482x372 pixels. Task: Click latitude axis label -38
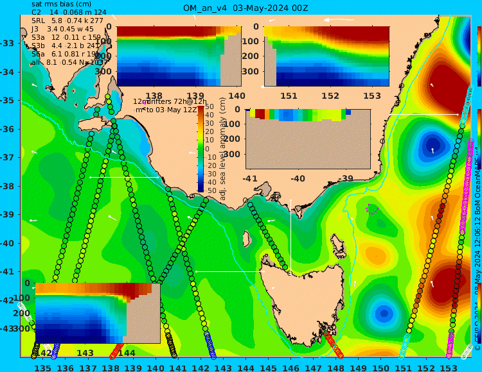pos(7,186)
